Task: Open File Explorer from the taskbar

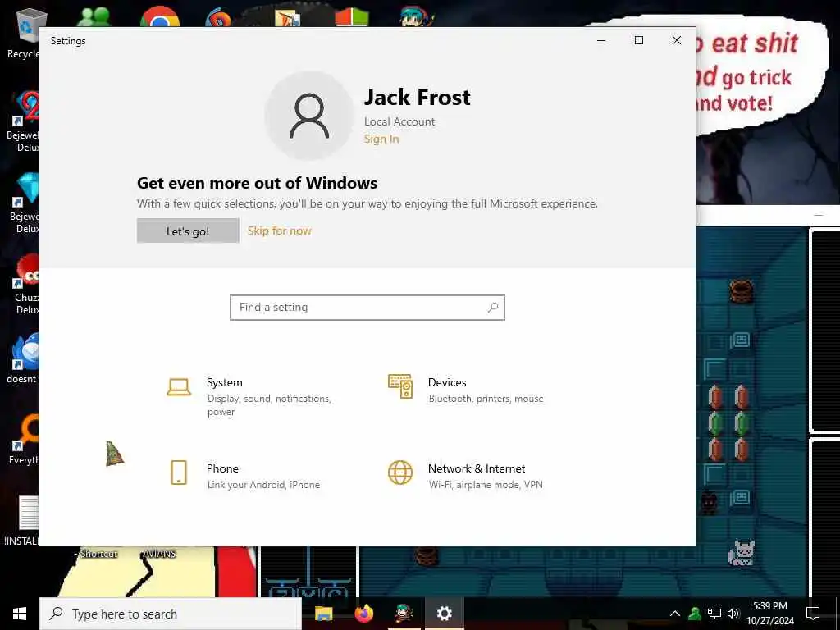Action: pyautogui.click(x=323, y=614)
